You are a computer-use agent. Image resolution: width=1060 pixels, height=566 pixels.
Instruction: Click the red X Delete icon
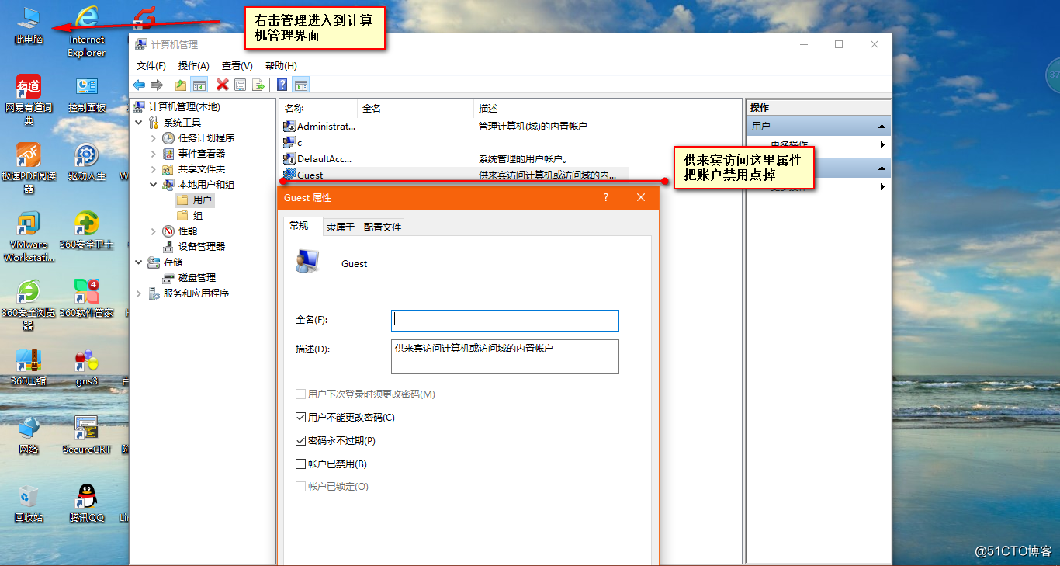point(223,85)
